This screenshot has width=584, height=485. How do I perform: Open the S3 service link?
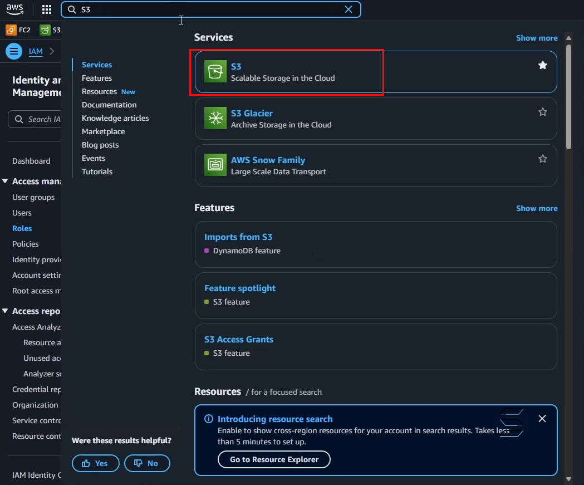[236, 66]
